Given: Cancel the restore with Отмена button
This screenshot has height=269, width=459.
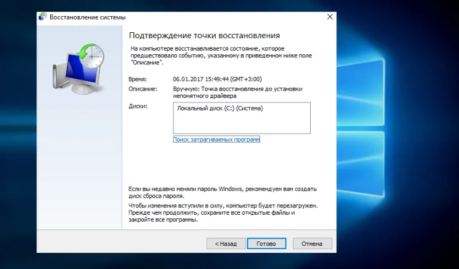Looking at the screenshot, I should (312, 243).
